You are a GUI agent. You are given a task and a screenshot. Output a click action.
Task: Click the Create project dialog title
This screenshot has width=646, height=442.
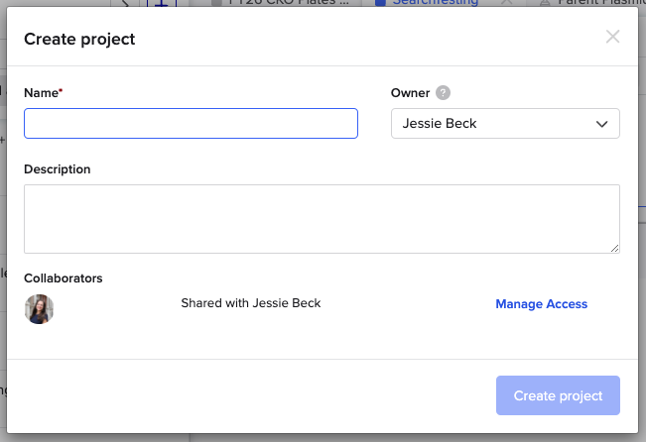79,40
